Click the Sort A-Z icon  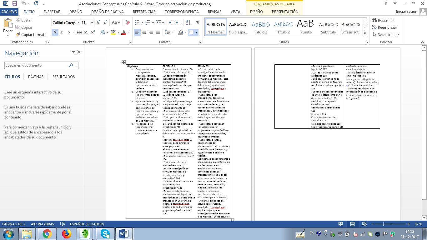tap(188, 23)
